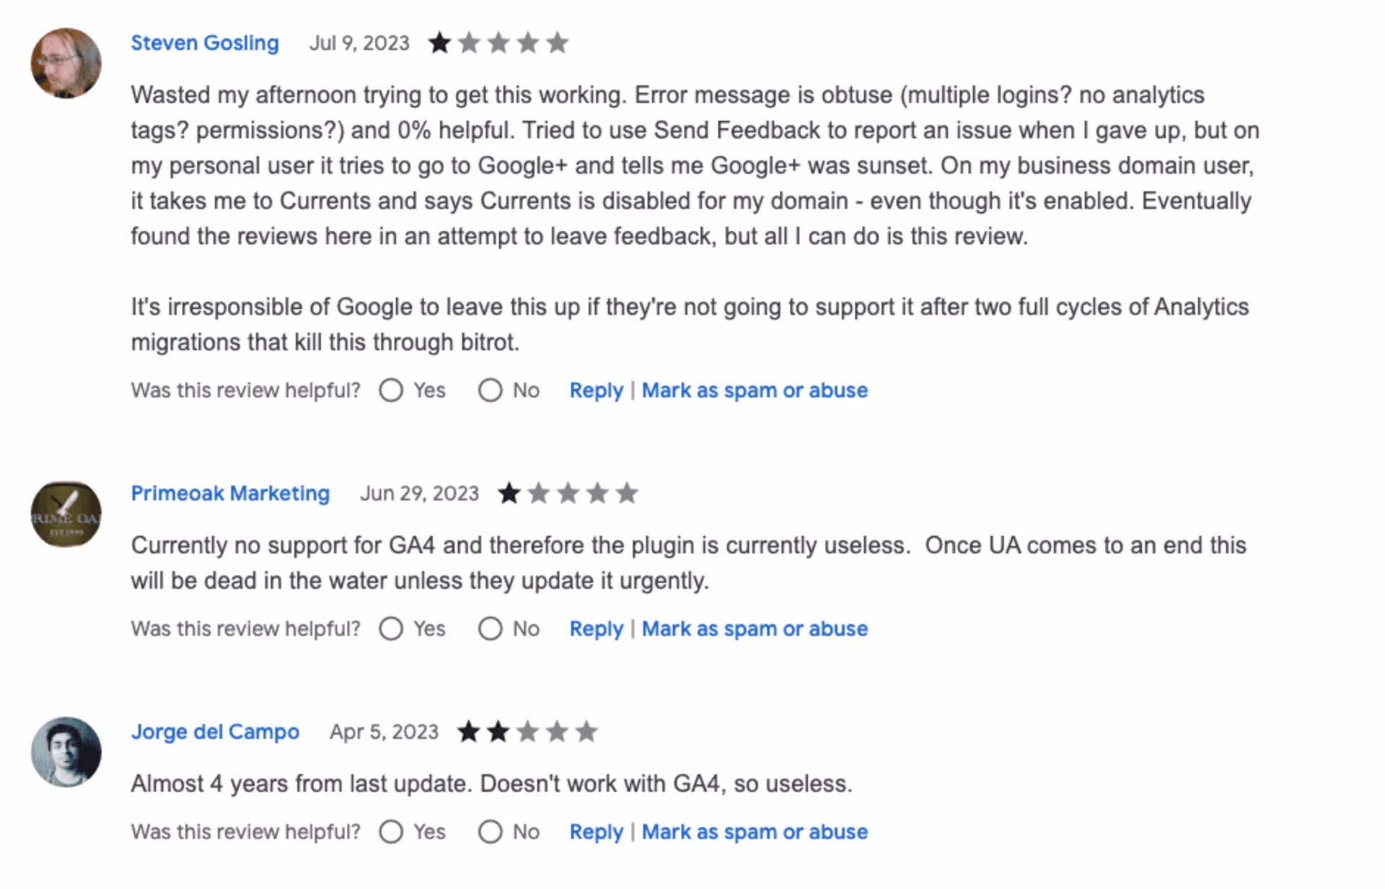Click Reply under Primeoak Marketing's review
Image resolution: width=1385 pixels, height=889 pixels.
tap(596, 629)
